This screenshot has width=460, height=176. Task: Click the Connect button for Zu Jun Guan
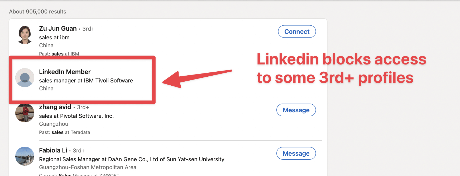tap(297, 31)
